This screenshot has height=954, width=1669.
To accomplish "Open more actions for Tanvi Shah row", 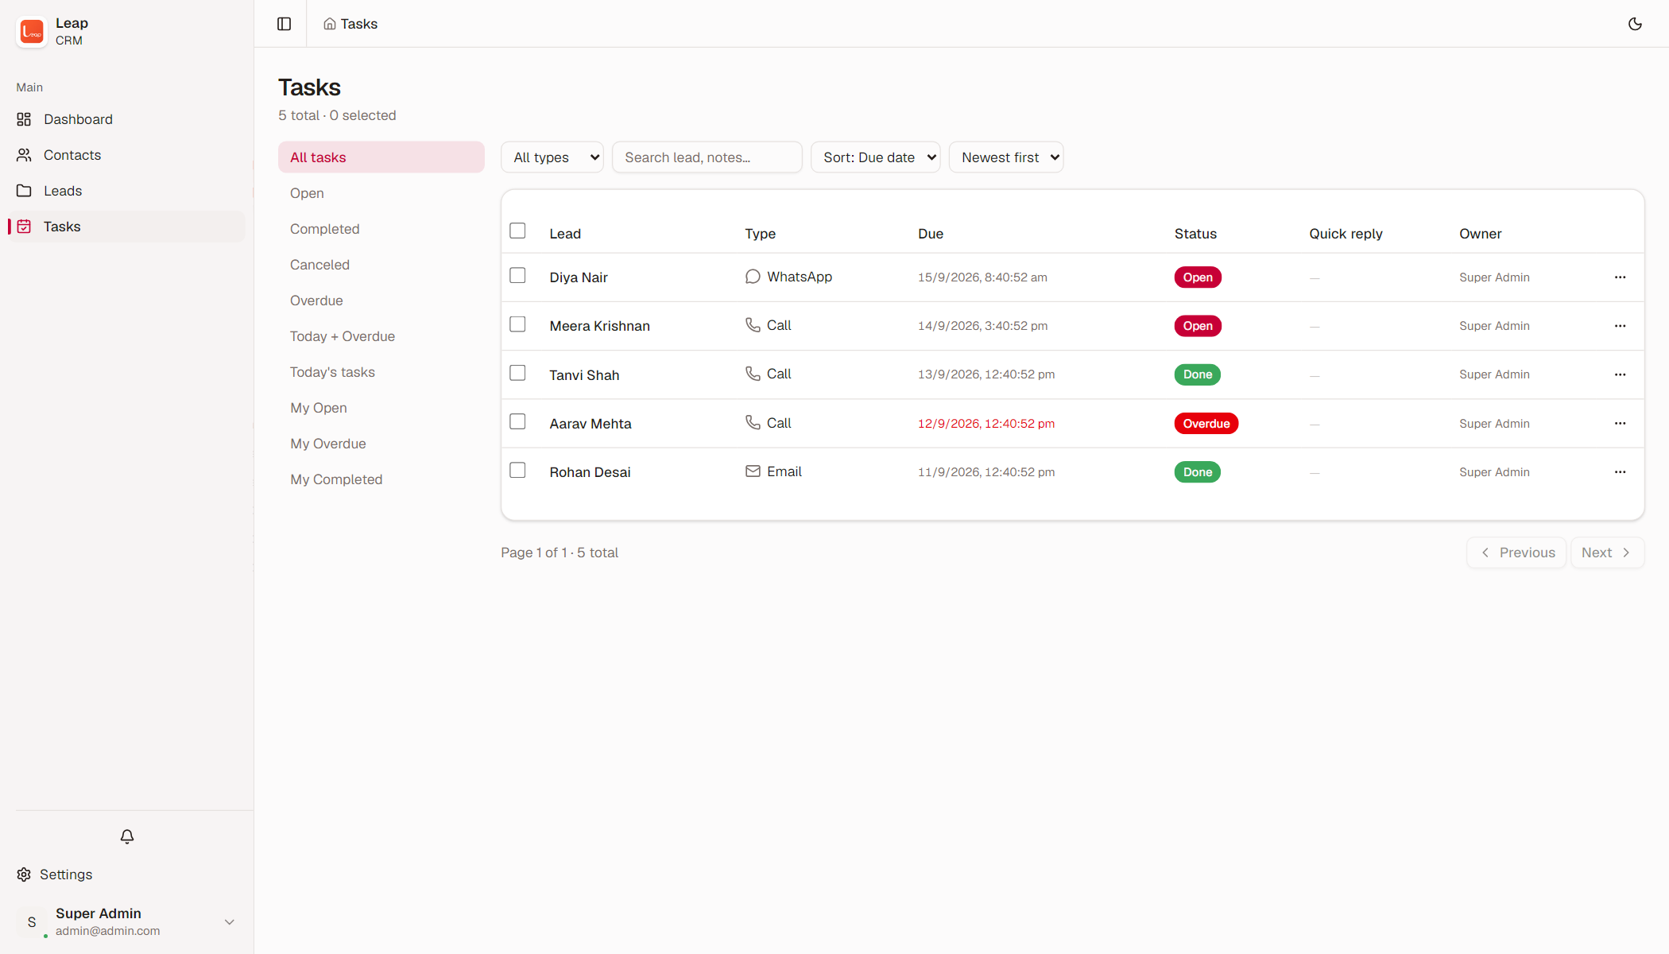I will (1620, 374).
